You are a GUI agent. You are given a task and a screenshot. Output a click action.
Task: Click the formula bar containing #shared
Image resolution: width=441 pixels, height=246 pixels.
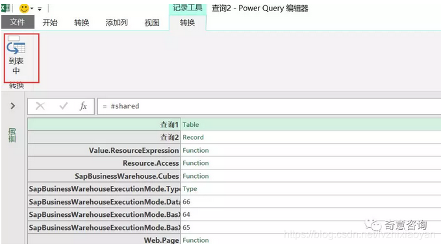(x=269, y=106)
